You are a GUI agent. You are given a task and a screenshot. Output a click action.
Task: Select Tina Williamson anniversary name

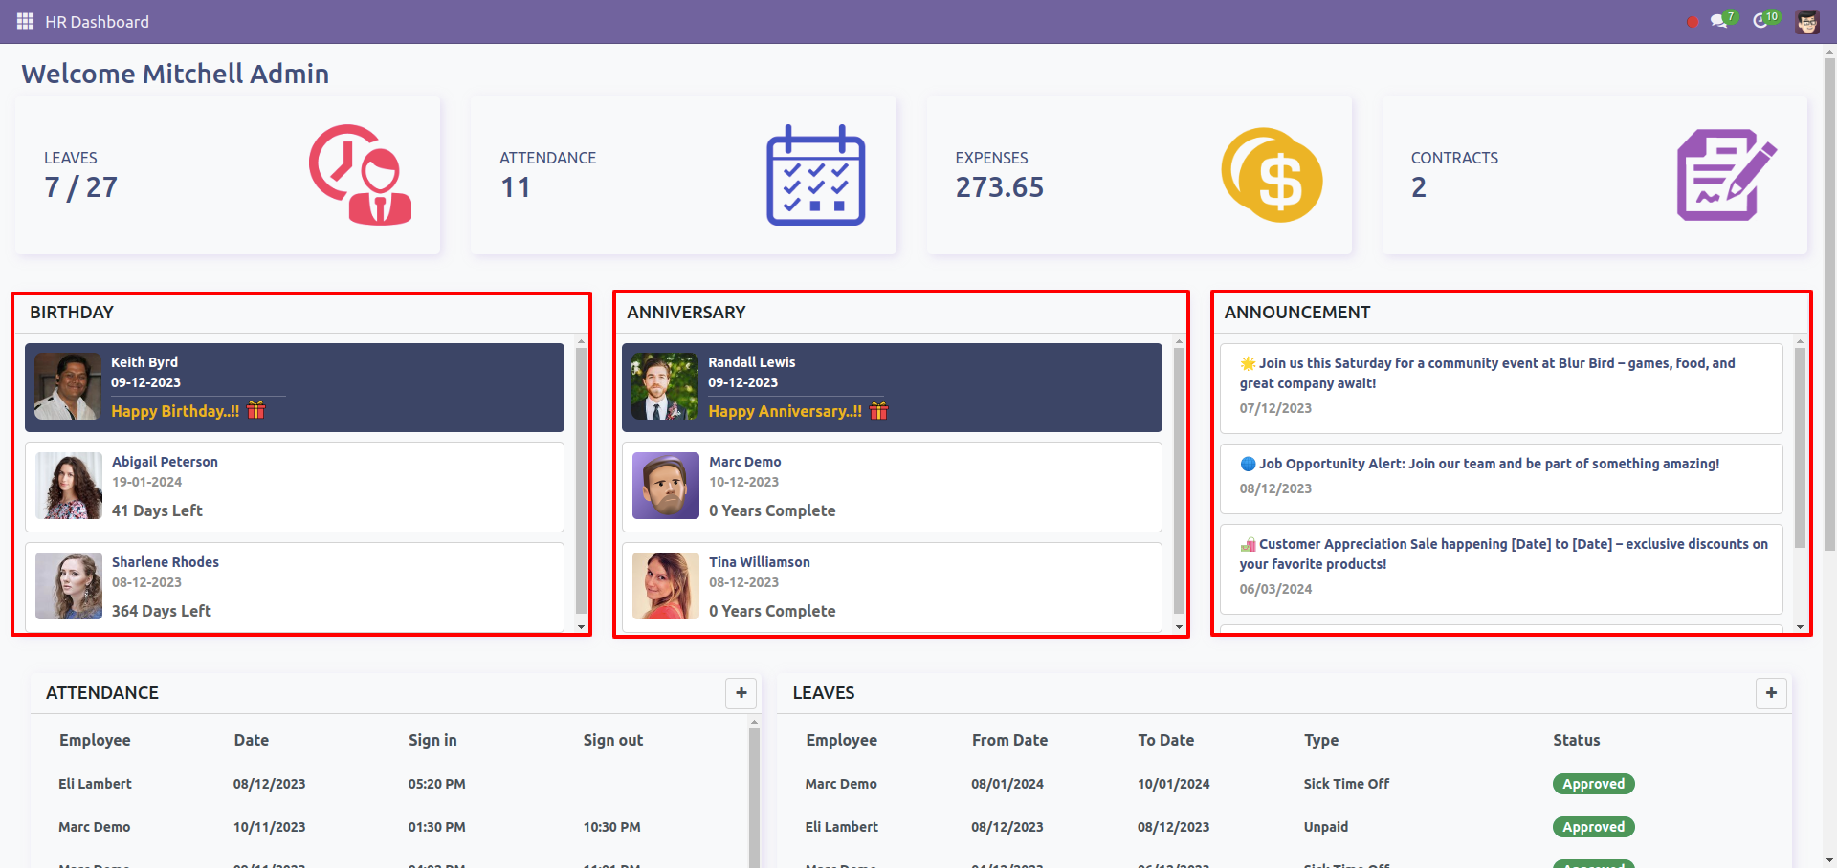pos(760,562)
